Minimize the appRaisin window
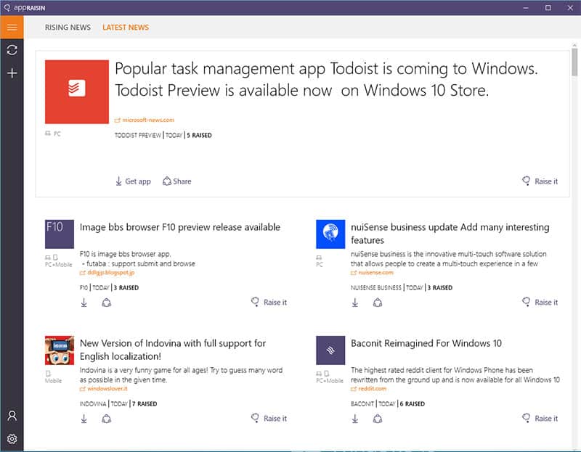The width and height of the screenshot is (581, 452). (x=526, y=7)
